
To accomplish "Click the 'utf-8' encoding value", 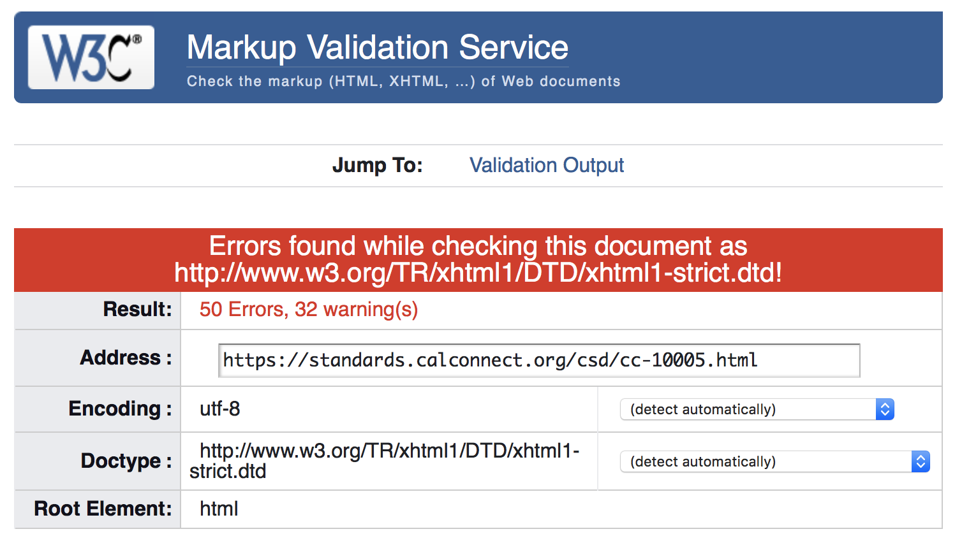I will point(221,409).
